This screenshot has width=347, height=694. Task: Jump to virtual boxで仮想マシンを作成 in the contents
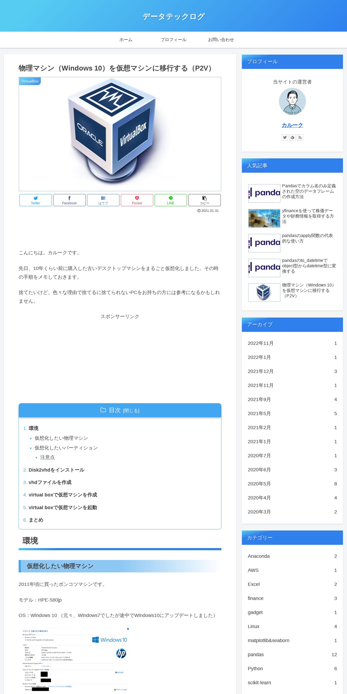pyautogui.click(x=63, y=495)
